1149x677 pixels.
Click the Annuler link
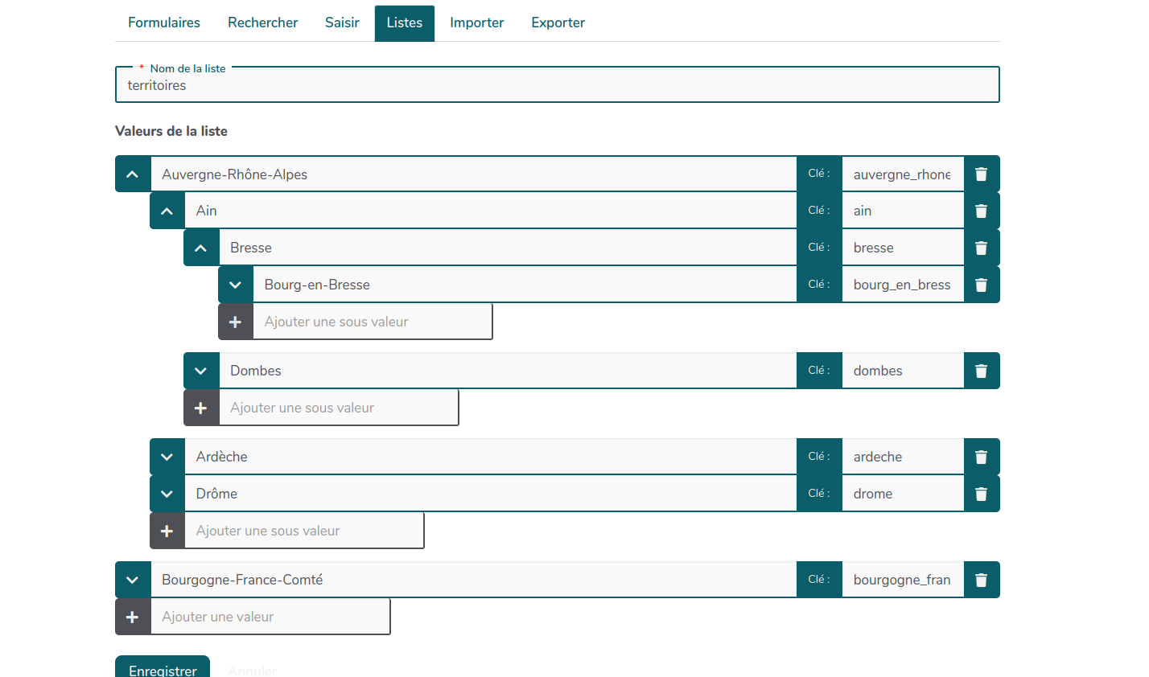coord(252,670)
